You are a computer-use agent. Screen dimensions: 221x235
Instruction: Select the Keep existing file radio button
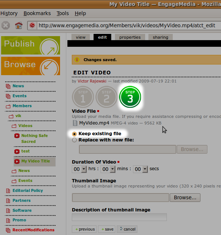(x=74, y=134)
